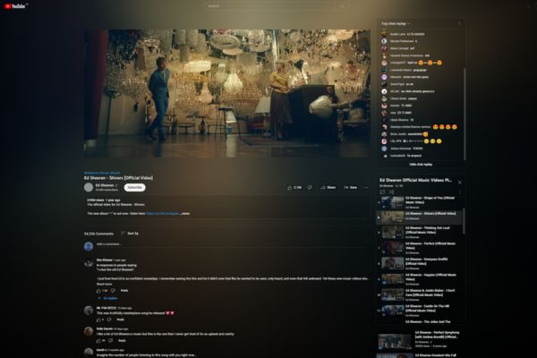
Task: Toggle shuffle playlist icon
Action: point(391,192)
